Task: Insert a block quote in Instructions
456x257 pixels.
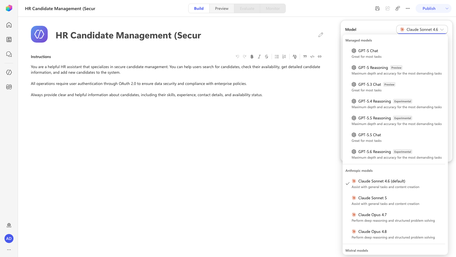Action: (x=305, y=57)
